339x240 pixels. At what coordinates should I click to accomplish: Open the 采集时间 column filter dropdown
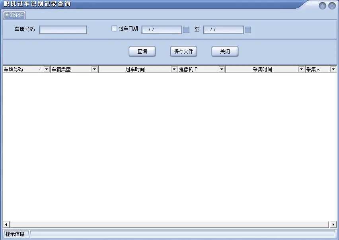(x=302, y=69)
